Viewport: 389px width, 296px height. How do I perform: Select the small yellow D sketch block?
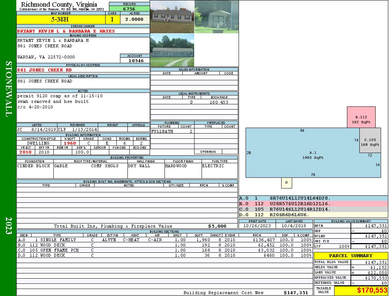(286, 182)
